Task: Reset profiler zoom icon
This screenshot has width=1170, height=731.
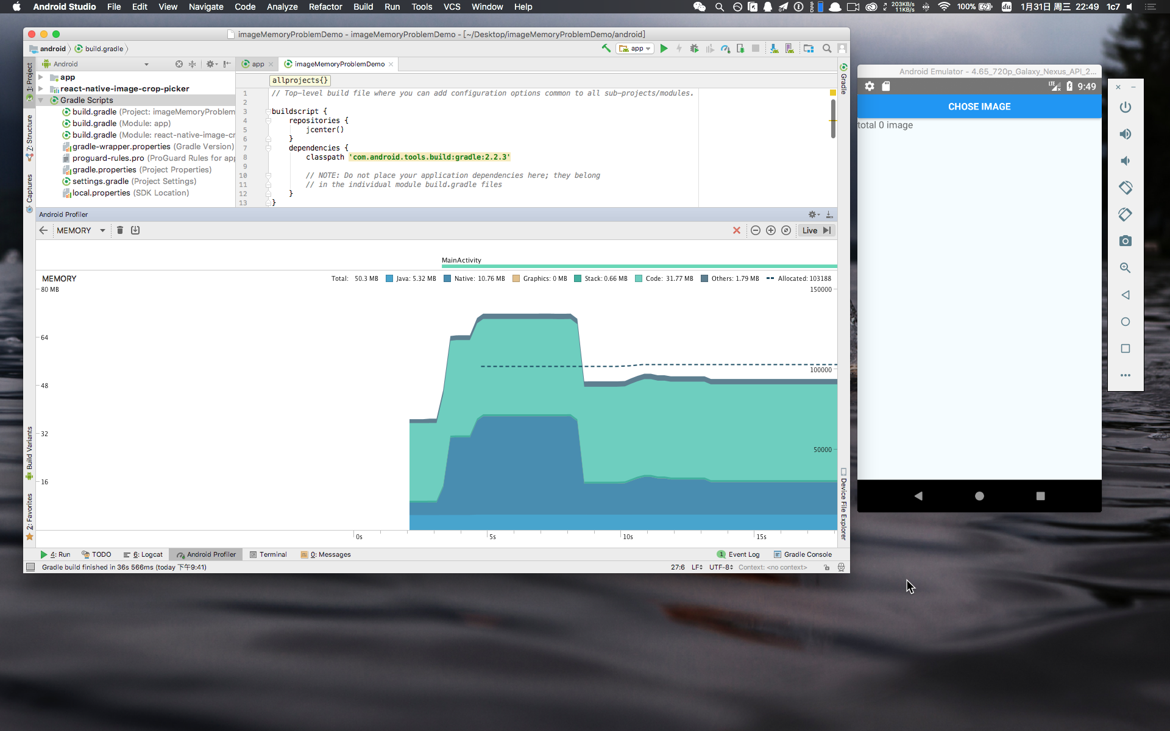Action: pyautogui.click(x=786, y=230)
